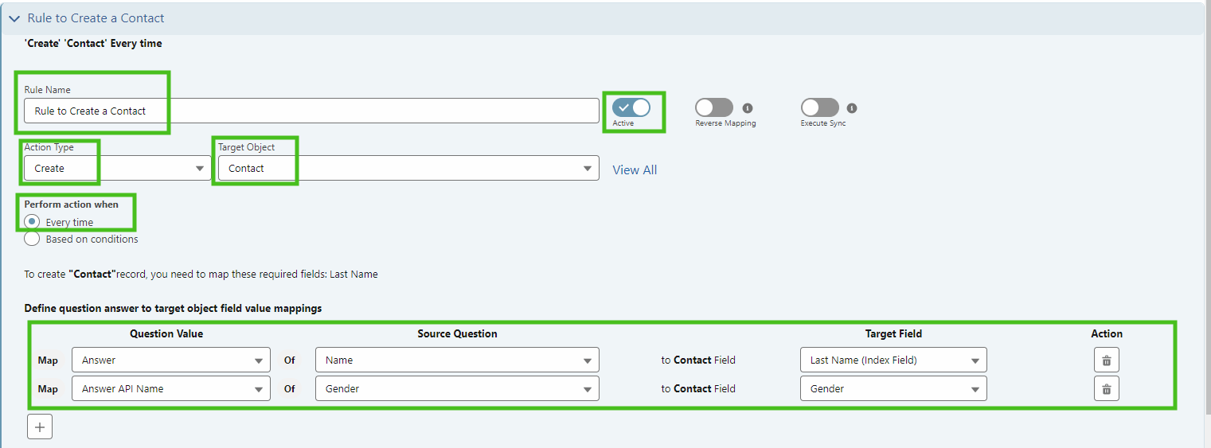Enable the Execute Sync toggle
This screenshot has width=1211, height=448.
tap(820, 107)
